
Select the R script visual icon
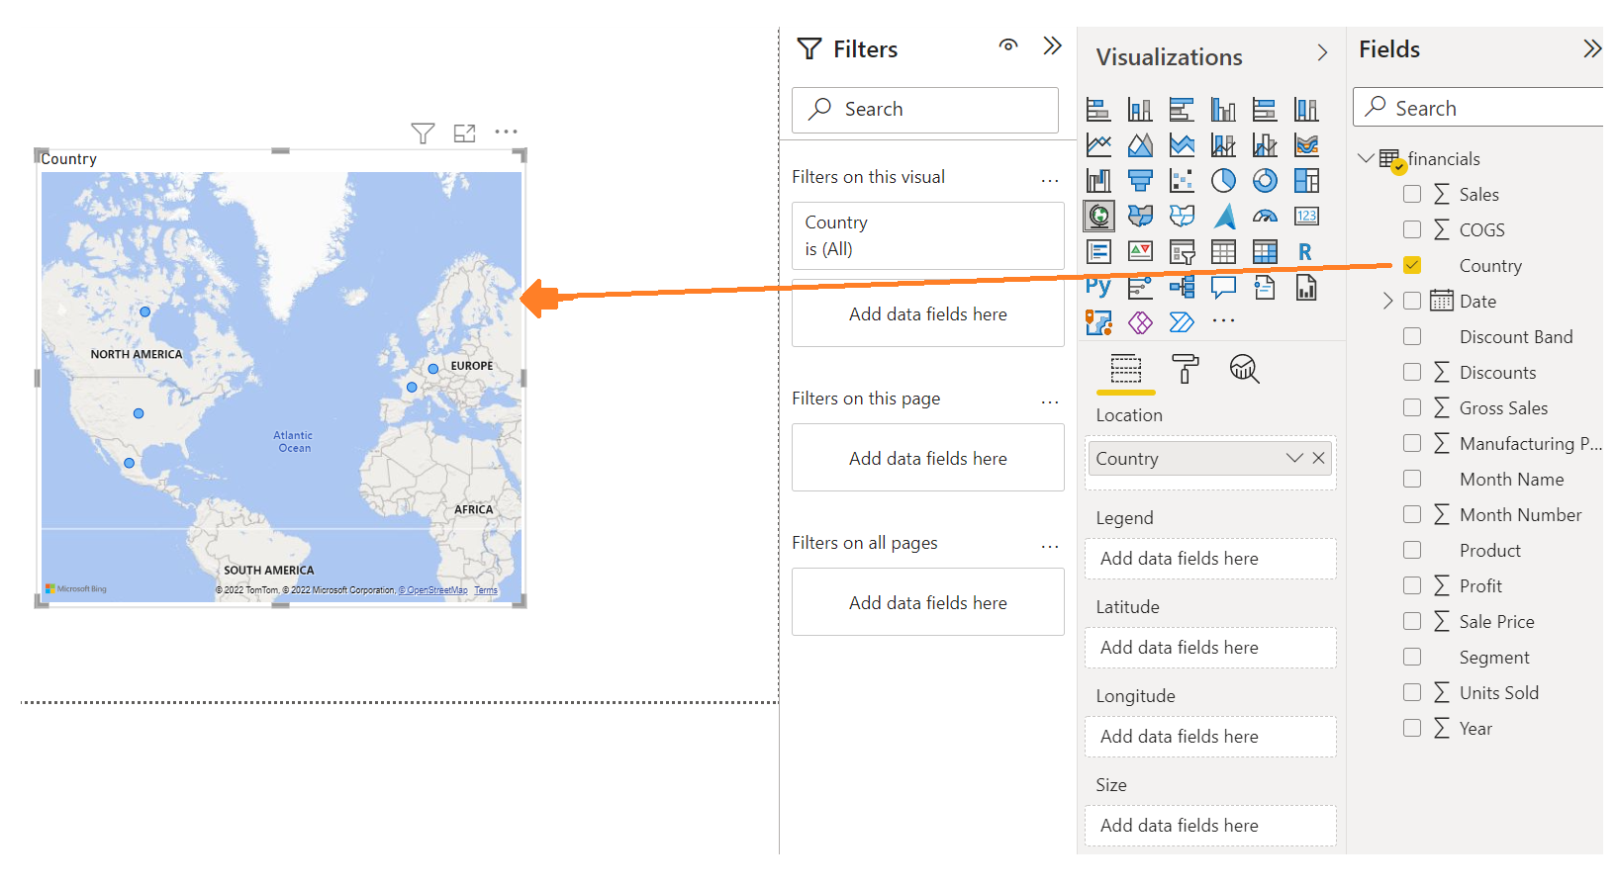click(x=1305, y=251)
